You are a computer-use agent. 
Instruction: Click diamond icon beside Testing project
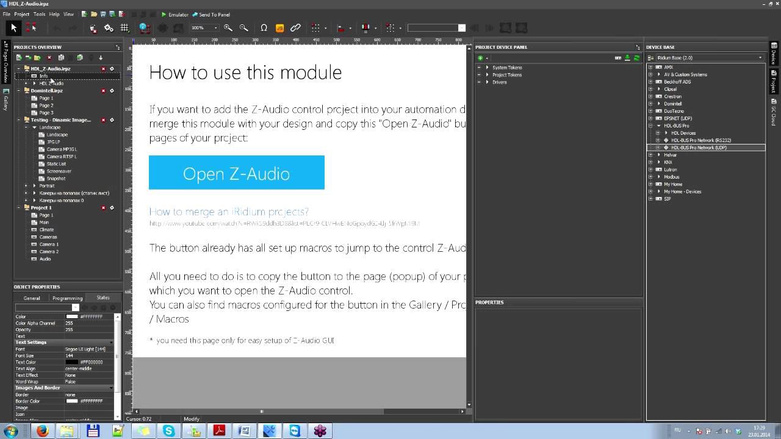click(x=112, y=120)
